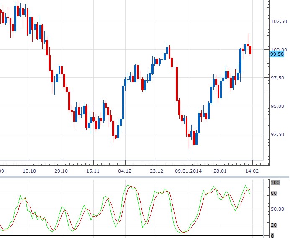Viewport: 290px width, 238px height.
Task: Click the 95,00 price axis label
Action: (277, 106)
